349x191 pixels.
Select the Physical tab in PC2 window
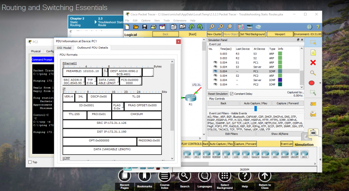[x=36, y=51]
